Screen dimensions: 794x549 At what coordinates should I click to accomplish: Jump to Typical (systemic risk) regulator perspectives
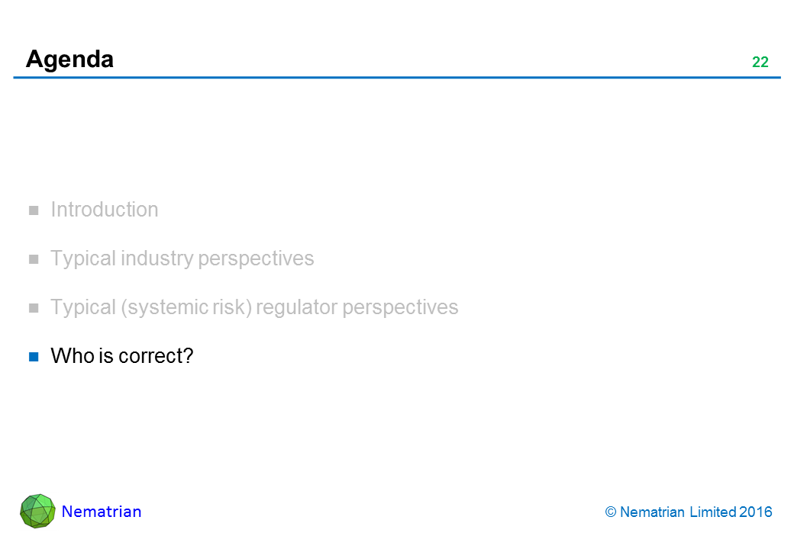coord(254,307)
